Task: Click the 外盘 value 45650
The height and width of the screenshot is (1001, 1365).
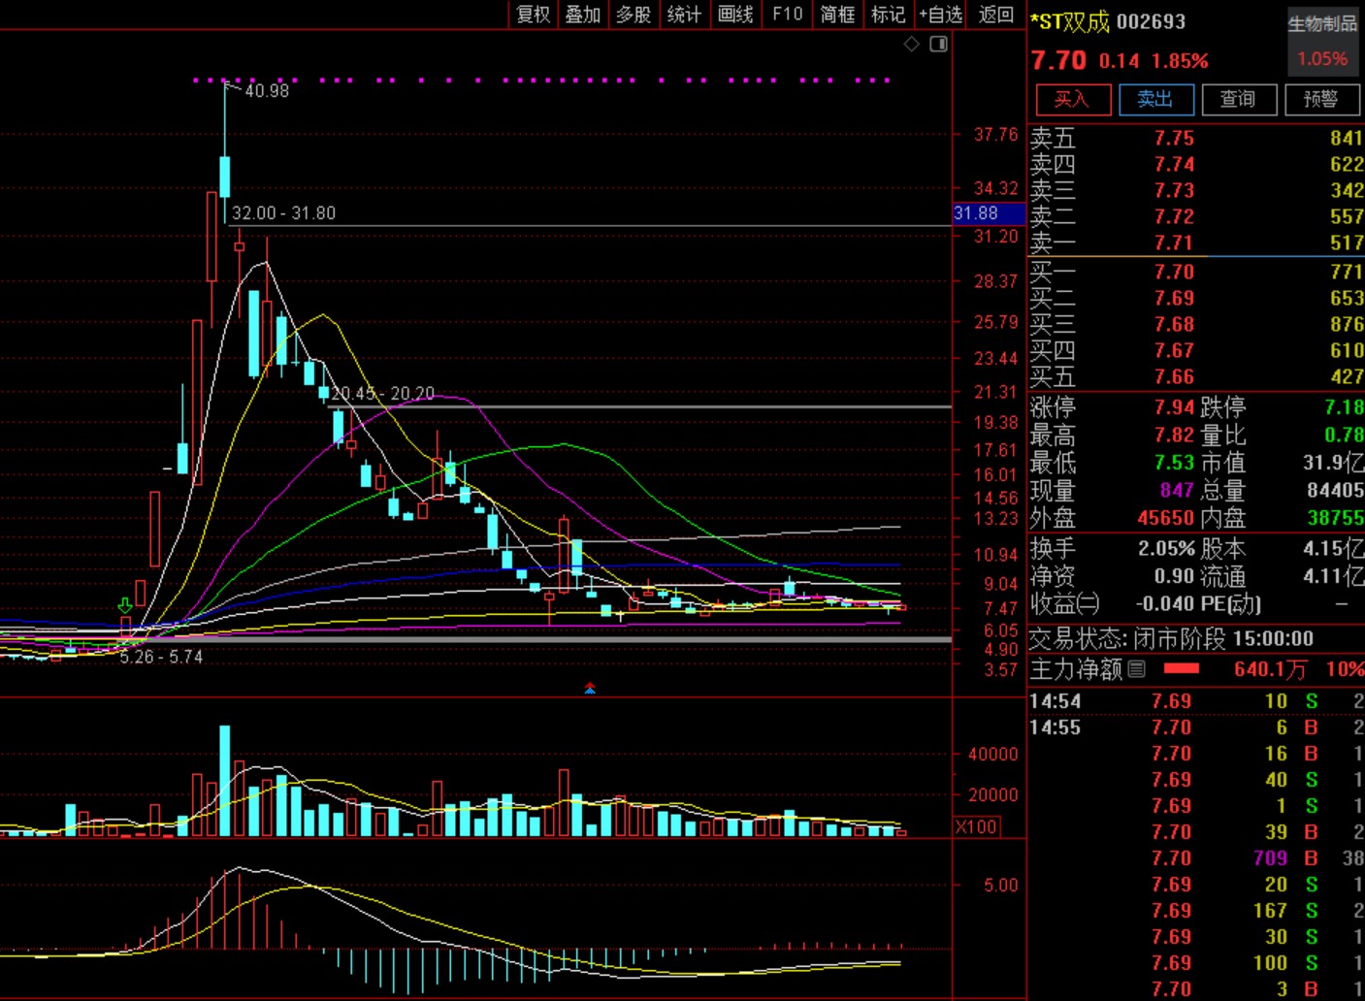Action: pos(1165,518)
